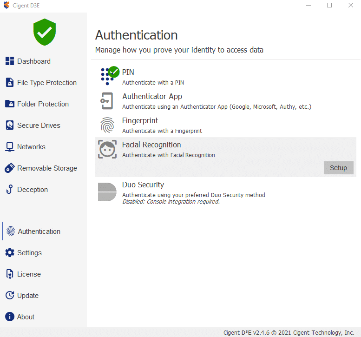Viewport: 361px width, 337px height.
Task: Select the Duo Security title
Action: point(143,185)
